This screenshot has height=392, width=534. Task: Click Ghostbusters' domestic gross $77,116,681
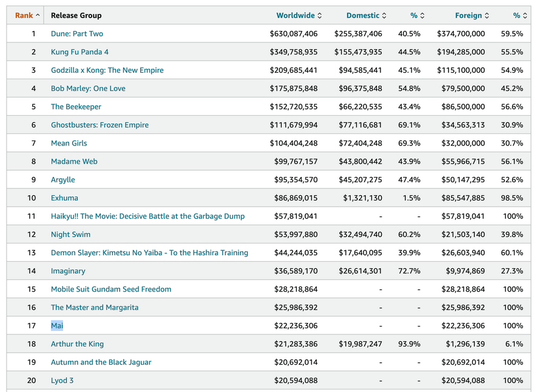pyautogui.click(x=360, y=125)
